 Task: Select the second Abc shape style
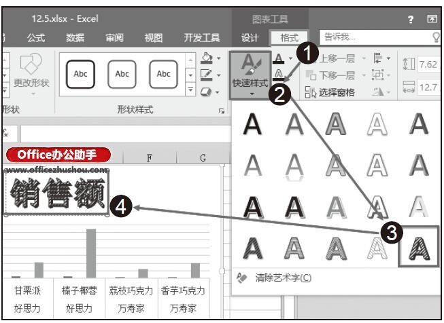point(122,74)
